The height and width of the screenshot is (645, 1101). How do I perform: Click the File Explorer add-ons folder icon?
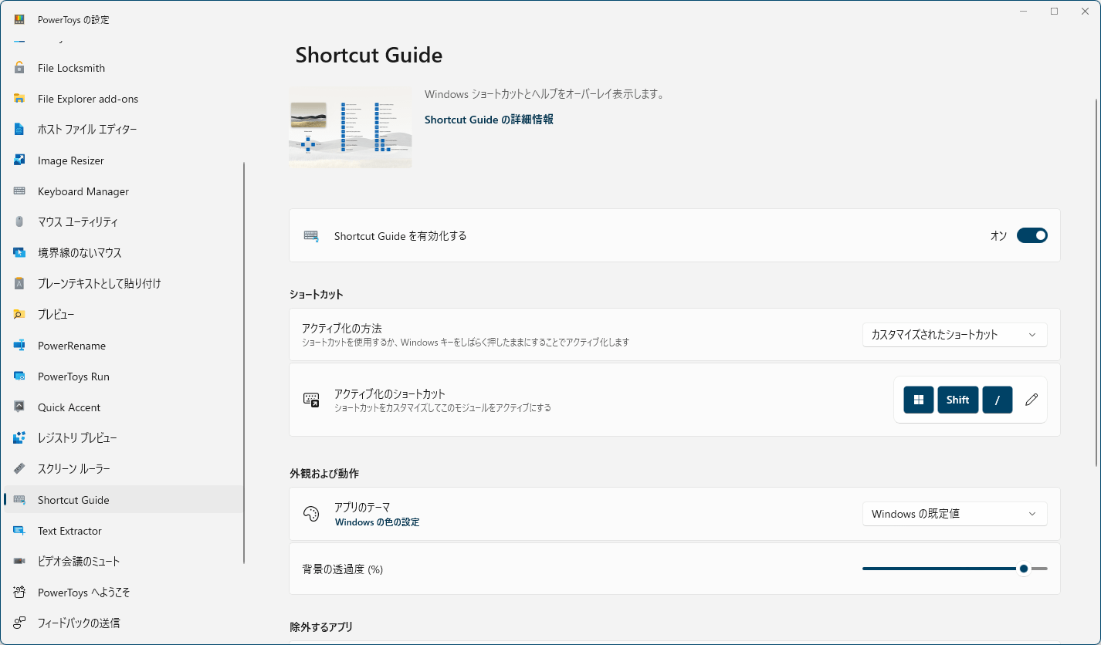(19, 99)
